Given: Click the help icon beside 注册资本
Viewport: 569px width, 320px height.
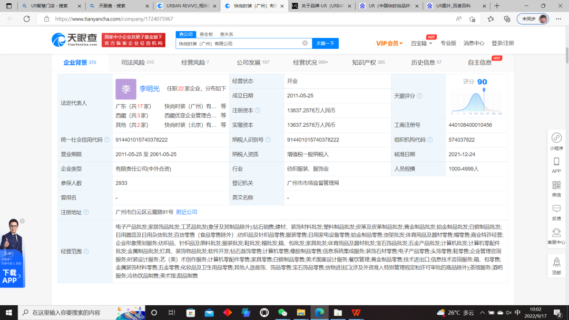Looking at the screenshot, I should click(x=258, y=110).
